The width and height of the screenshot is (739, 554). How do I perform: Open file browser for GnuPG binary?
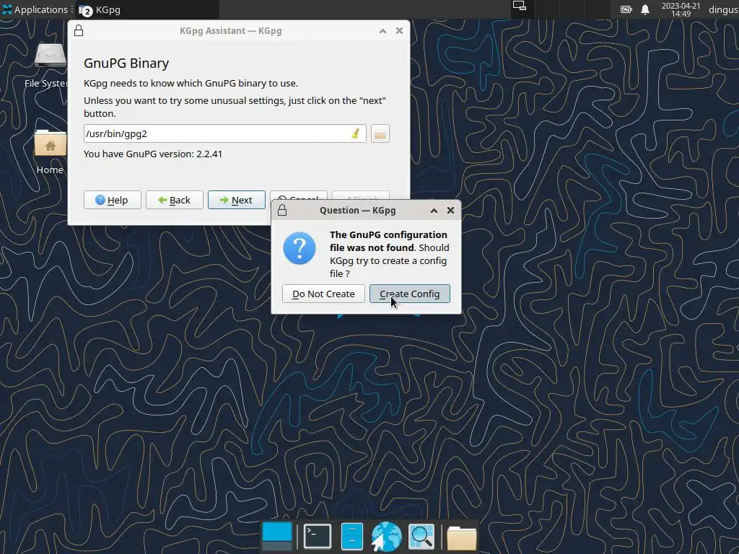click(x=380, y=133)
